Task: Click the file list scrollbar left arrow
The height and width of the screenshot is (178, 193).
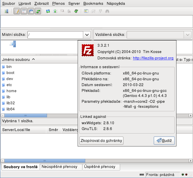Action: (x=2, y=115)
